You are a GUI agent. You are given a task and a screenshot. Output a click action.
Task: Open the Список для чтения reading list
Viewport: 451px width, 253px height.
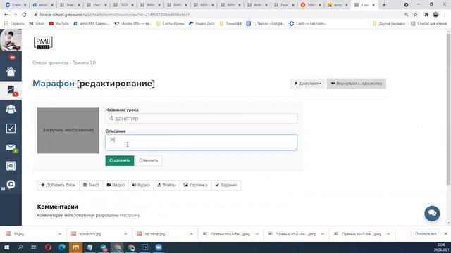429,23
